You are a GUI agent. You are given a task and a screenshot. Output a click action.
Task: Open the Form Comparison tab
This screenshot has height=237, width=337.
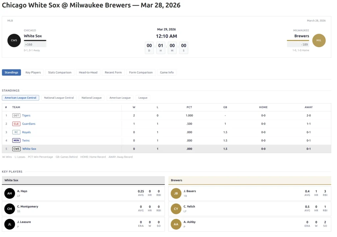141,73
